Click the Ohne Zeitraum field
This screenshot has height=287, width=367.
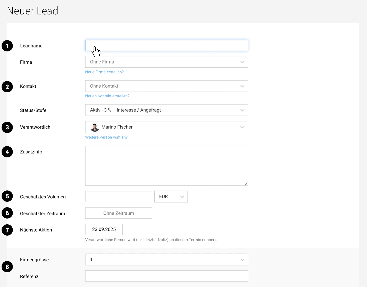118,213
